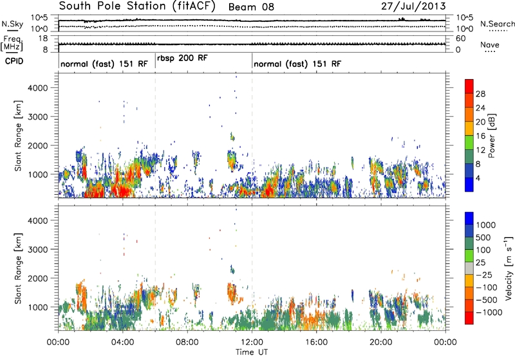The width and height of the screenshot is (515, 356).
Task: Click the '−500' Velocity colorbar tick
Action: tap(487, 300)
